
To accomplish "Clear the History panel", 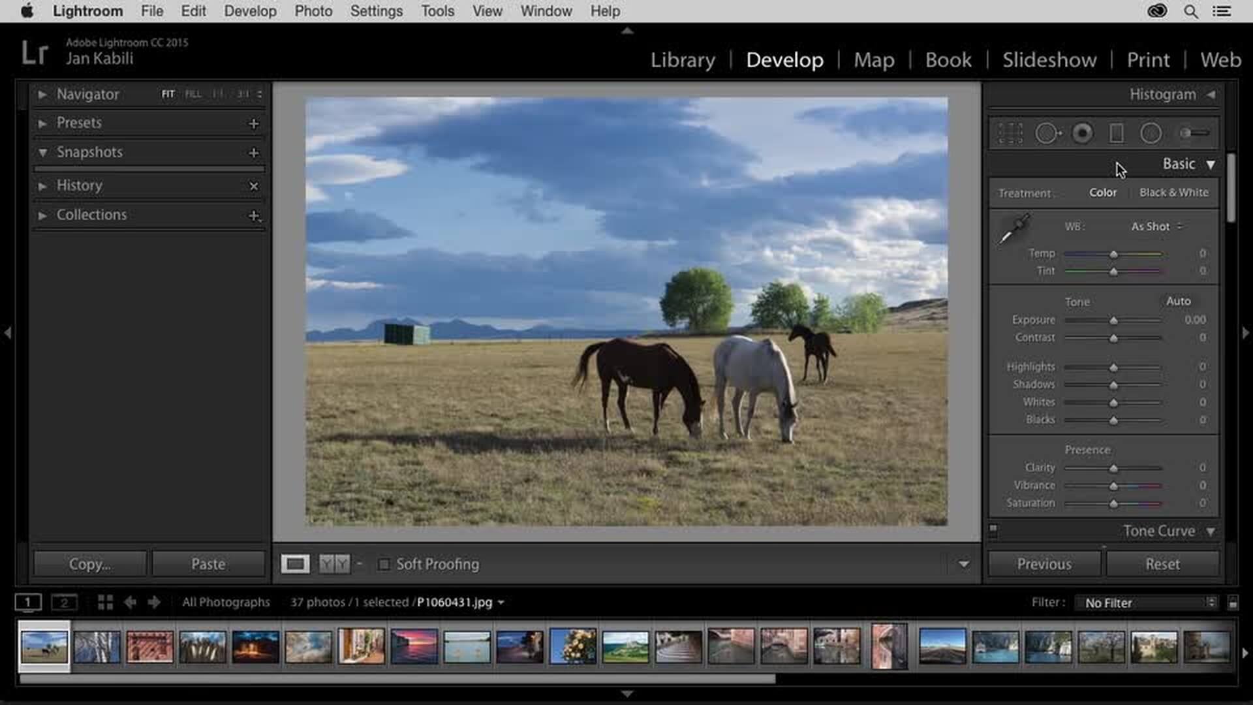I will point(255,186).
